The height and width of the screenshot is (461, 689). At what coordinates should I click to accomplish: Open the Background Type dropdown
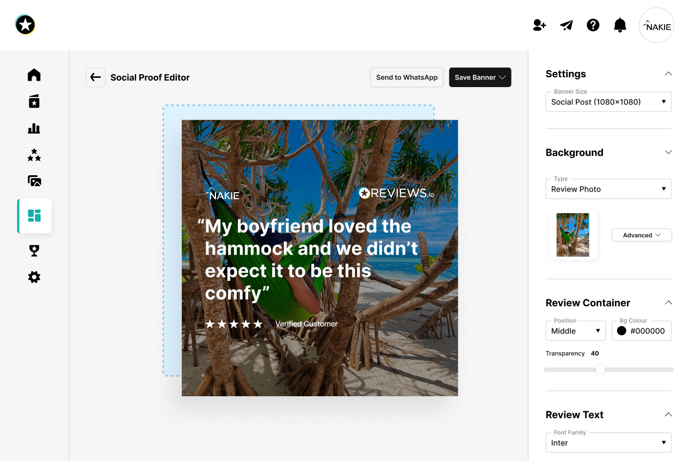pos(608,189)
